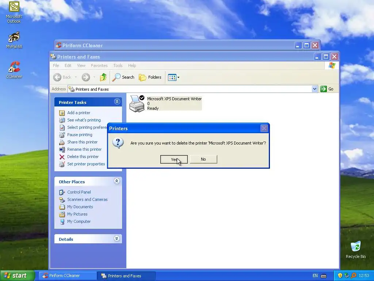374x281 pixels.
Task: Collapse the Printer Tasks panel
Action: [117, 102]
